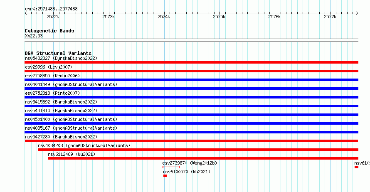This screenshot has height=192, width=370.
Task: Open variant label nsv5431814 (ByrskaBishop2022)
Action: [61, 111]
